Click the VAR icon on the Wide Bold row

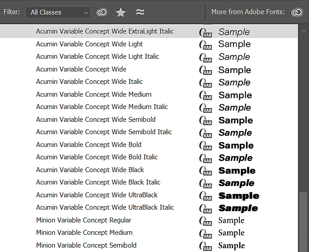pyautogui.click(x=205, y=146)
